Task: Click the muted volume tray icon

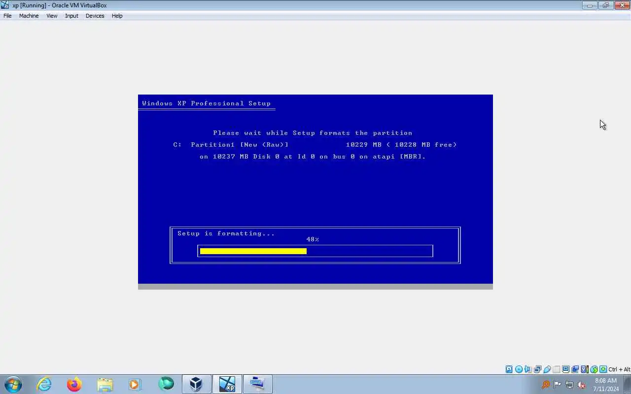Action: [x=582, y=385]
